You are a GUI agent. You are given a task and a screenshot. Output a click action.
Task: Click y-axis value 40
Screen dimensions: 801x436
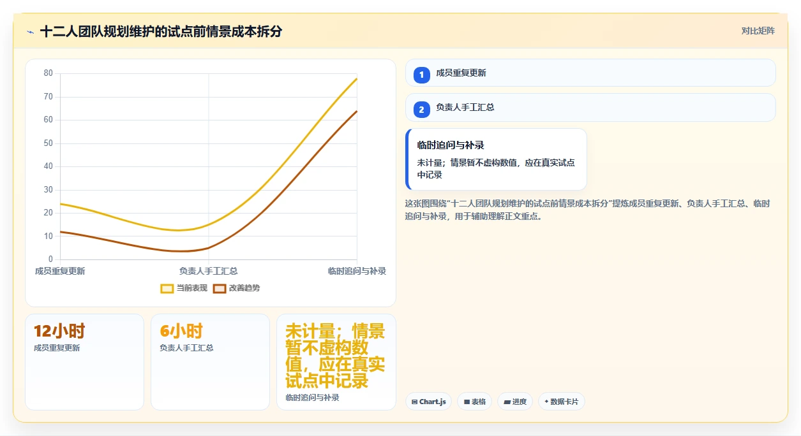click(x=49, y=166)
